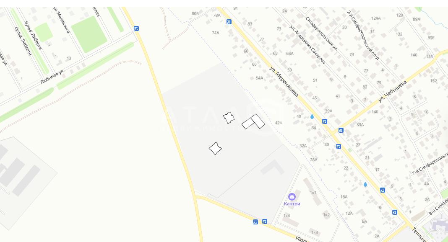Click the water drop icon near house 40
Screen dimensions: 448x242
(x=312, y=116)
